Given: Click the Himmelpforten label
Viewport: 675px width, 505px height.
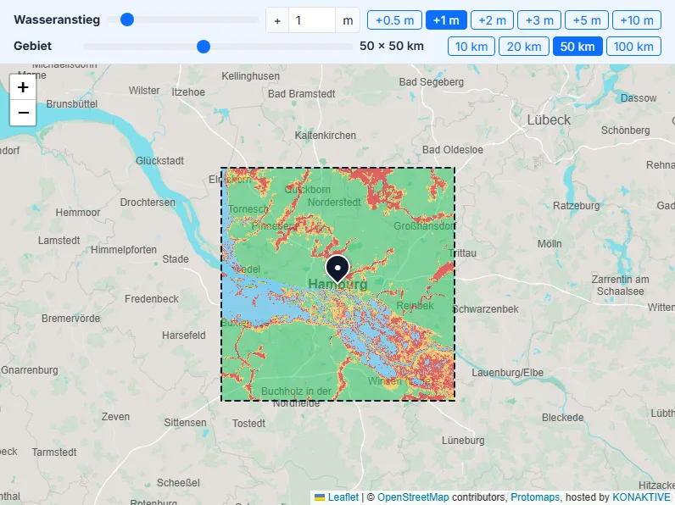Looking at the screenshot, I should coord(124,250).
